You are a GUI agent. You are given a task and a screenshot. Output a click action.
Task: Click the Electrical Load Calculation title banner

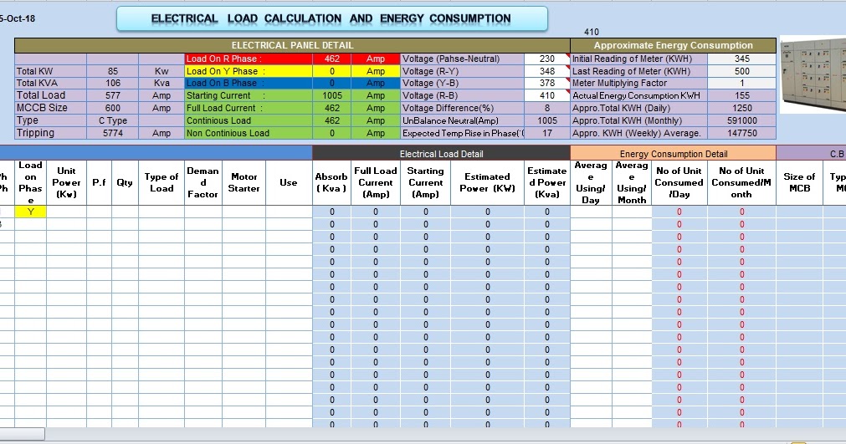(x=332, y=19)
